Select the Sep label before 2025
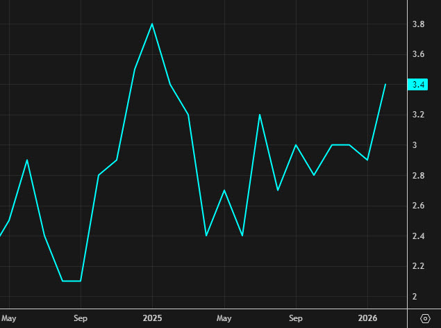441x328 pixels. coord(81,318)
